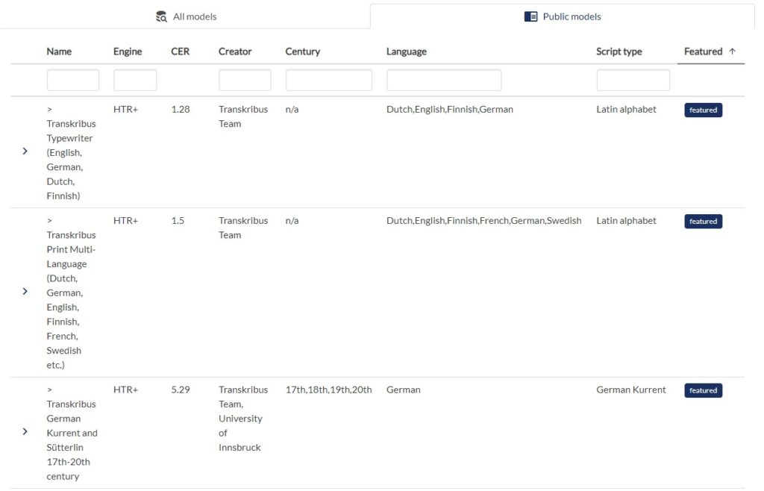Viewport: 764px width, 491px height.
Task: Click the creator cell mentioning University of Innsbruck
Action: click(243, 419)
